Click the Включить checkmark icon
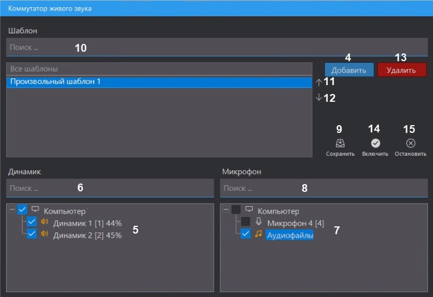This screenshot has width=433, height=297. 375,143
